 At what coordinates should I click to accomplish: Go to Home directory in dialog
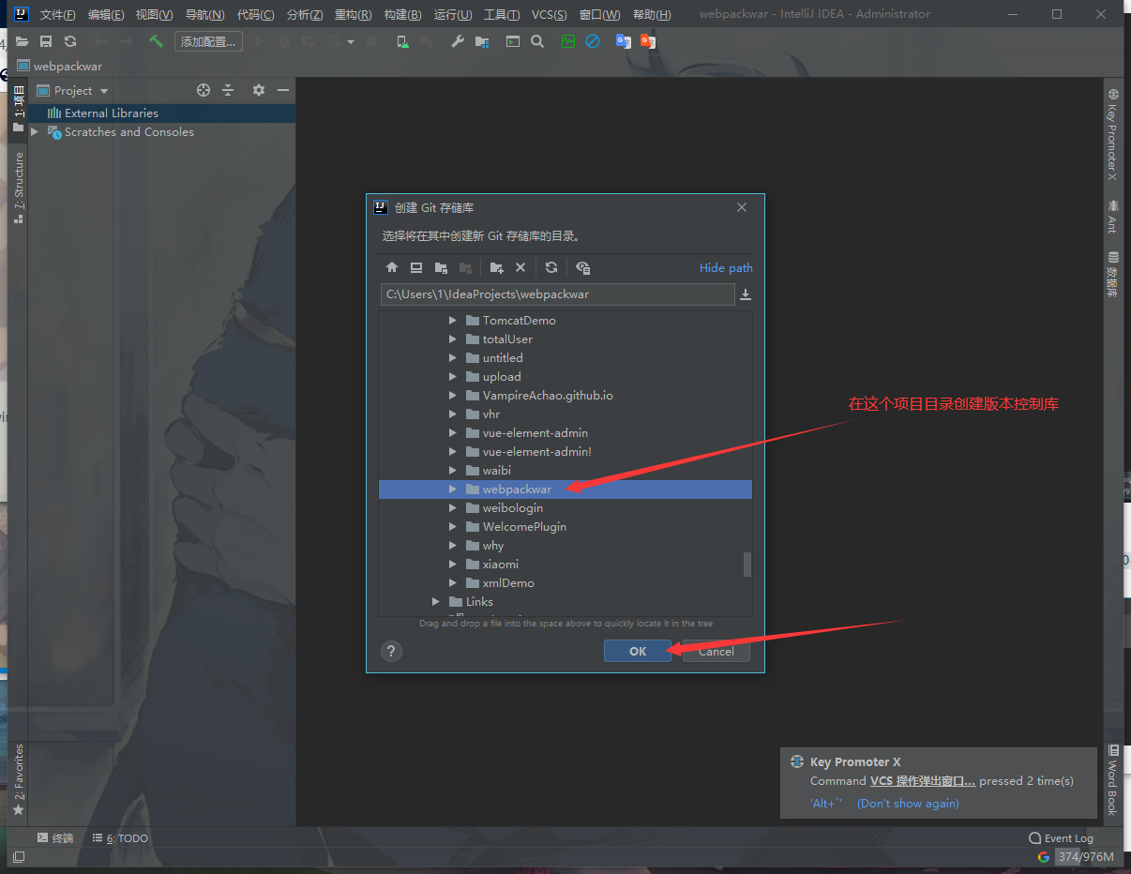coord(392,268)
